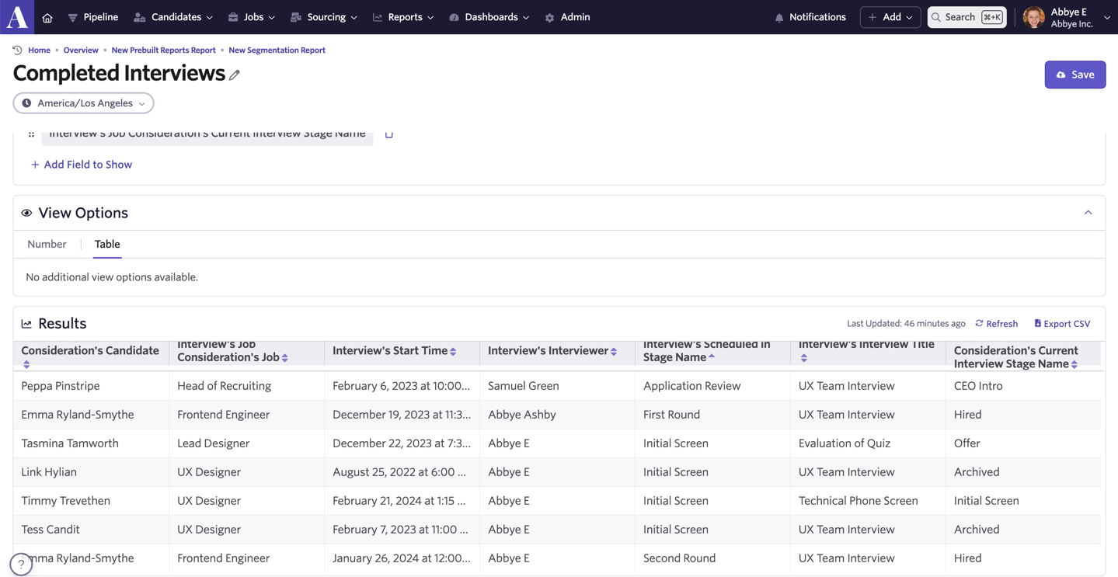The height and width of the screenshot is (577, 1118).
Task: Expand the Dashboards menu
Action: tap(489, 17)
